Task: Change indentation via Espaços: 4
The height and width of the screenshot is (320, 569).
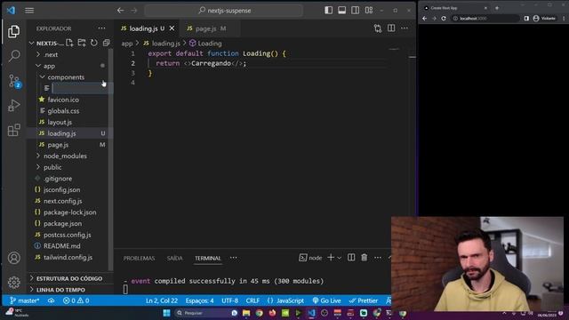Action: click(x=199, y=300)
